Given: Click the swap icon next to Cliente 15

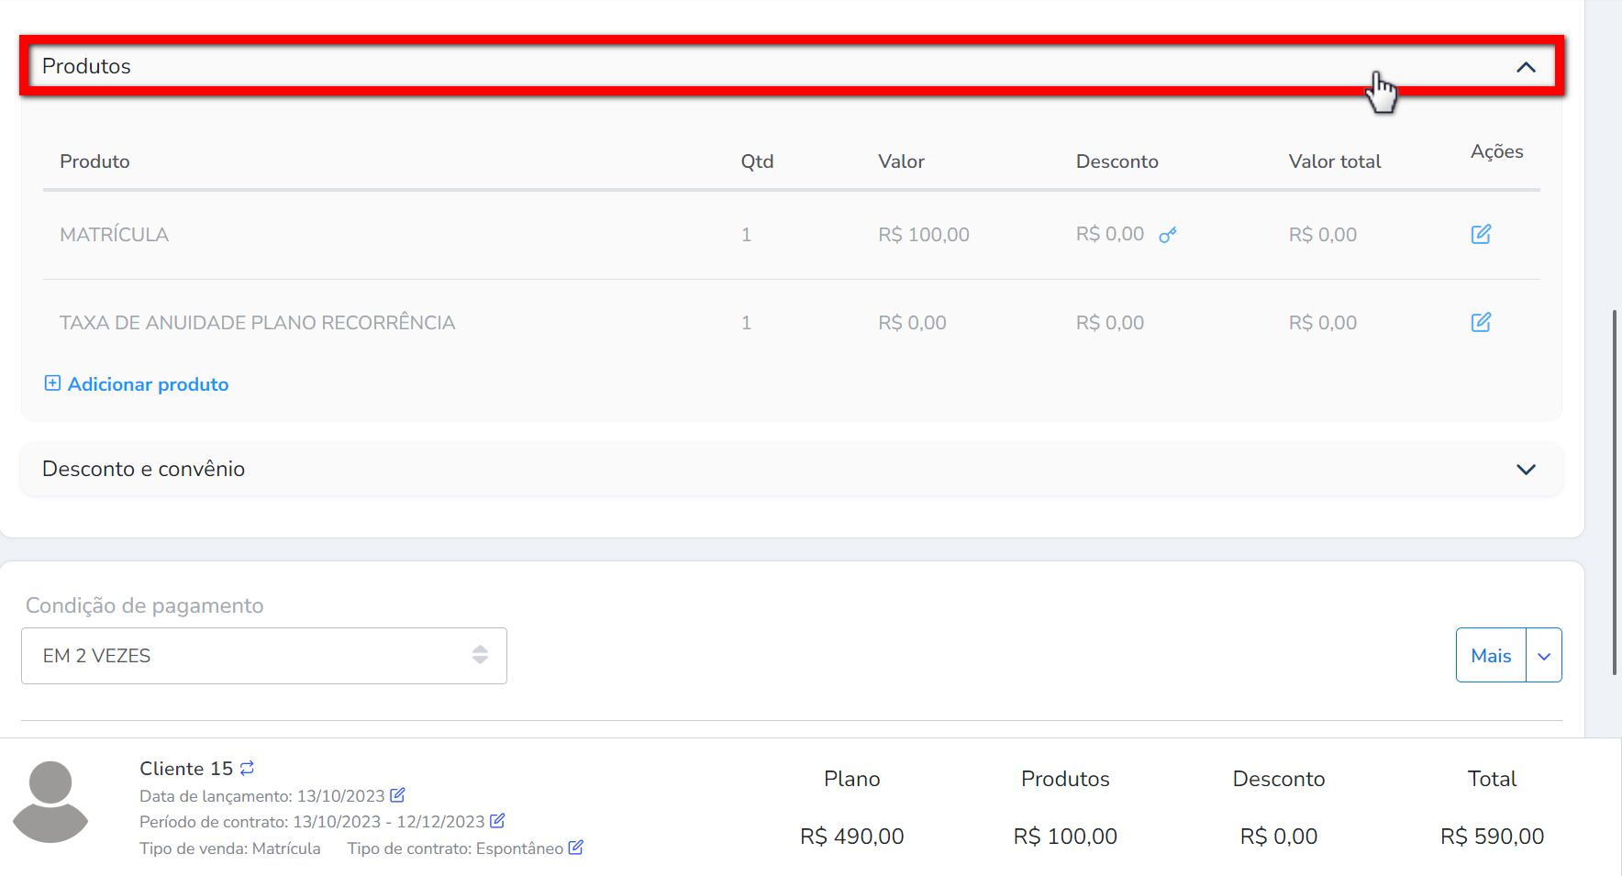Looking at the screenshot, I should click(247, 768).
